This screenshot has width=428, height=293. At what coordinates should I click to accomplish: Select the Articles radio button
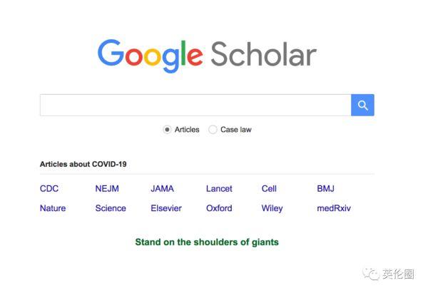tap(167, 130)
